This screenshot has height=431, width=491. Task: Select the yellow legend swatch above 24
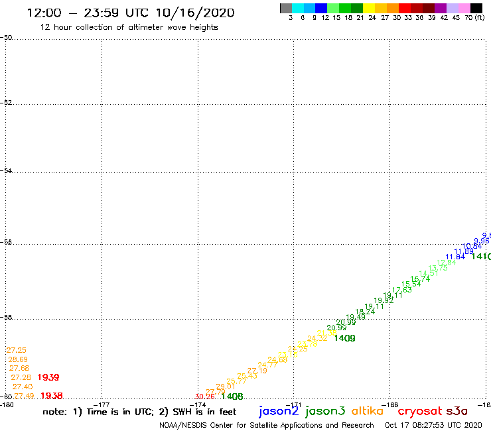click(369, 9)
